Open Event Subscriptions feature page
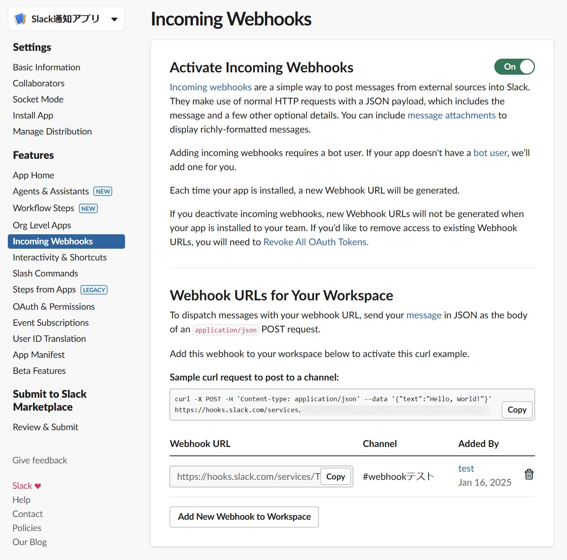 (51, 323)
